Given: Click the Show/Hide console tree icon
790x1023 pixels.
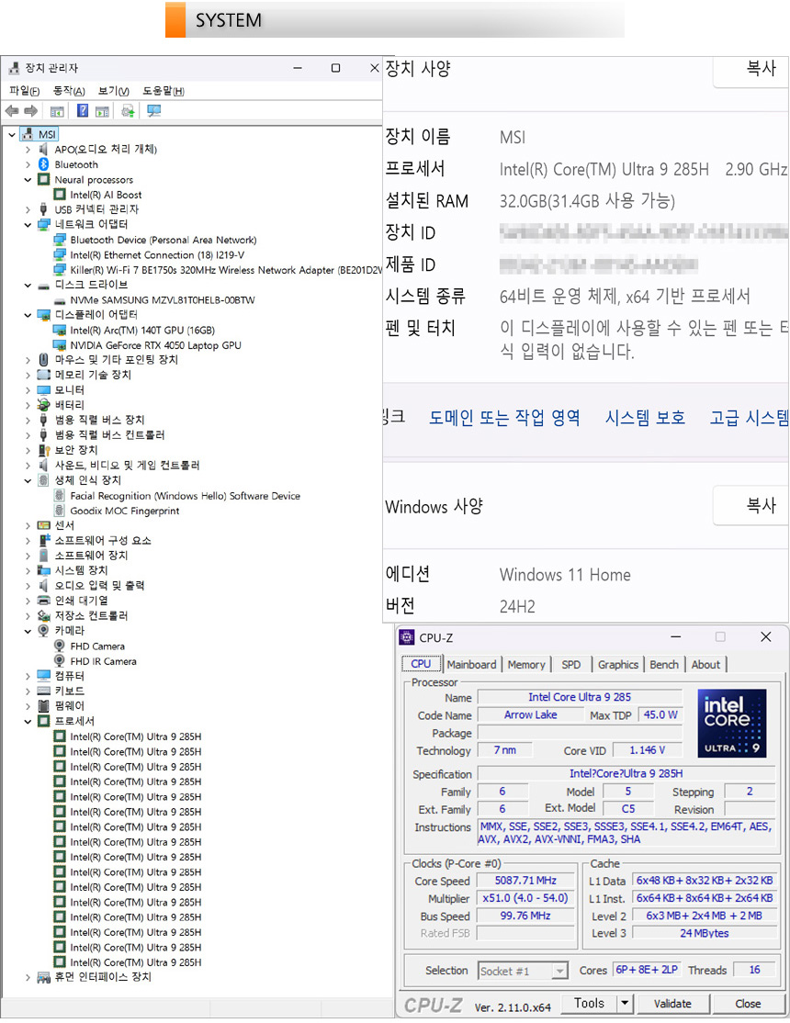Looking at the screenshot, I should click(x=57, y=111).
